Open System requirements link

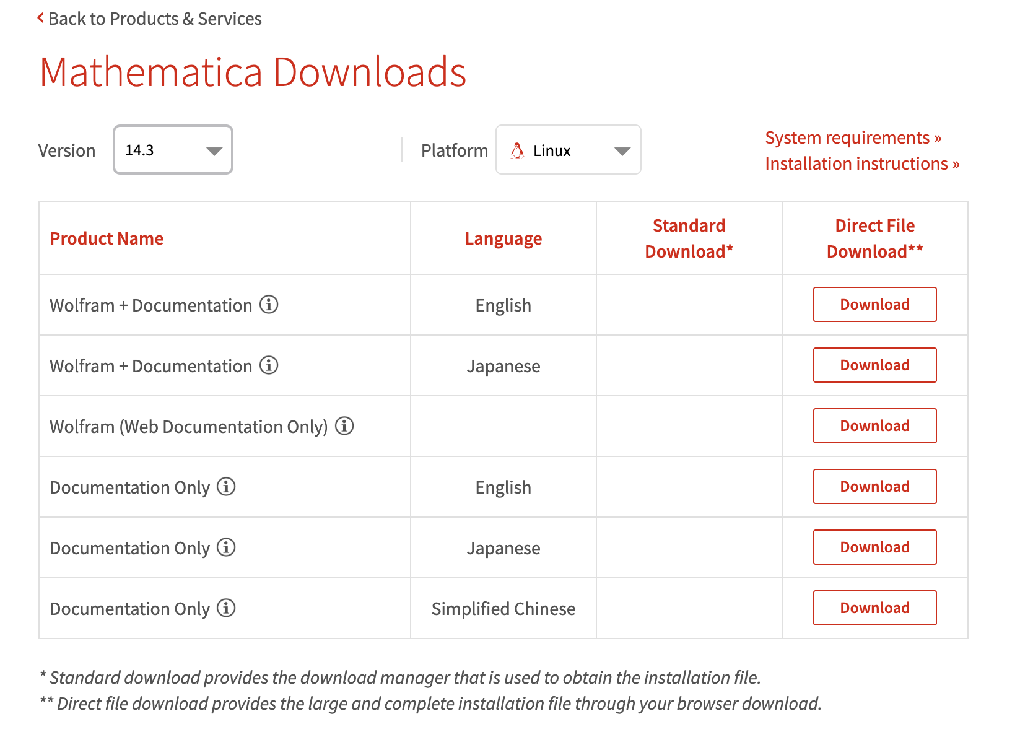click(853, 137)
